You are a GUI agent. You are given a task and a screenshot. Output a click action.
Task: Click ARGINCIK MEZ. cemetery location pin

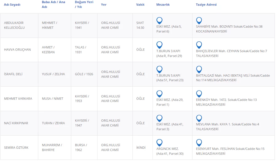159,143
